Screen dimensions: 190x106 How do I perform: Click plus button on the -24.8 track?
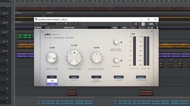[7, 26]
